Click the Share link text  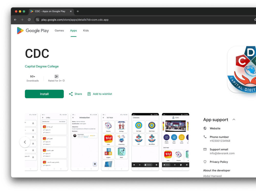[78, 94]
